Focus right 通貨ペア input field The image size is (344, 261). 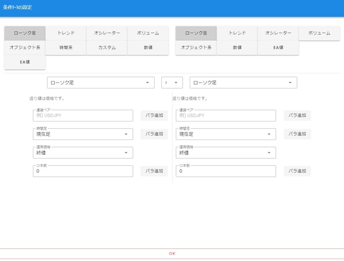pos(226,116)
